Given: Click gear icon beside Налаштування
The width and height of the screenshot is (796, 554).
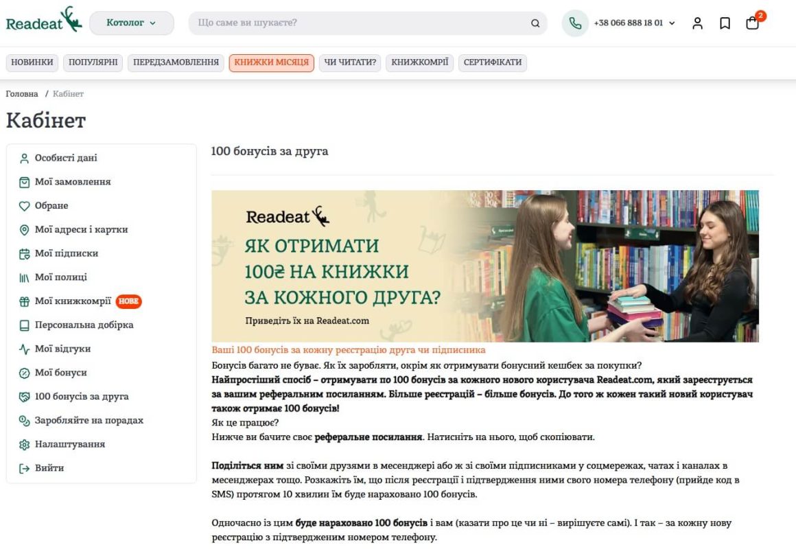Looking at the screenshot, I should click(x=24, y=445).
